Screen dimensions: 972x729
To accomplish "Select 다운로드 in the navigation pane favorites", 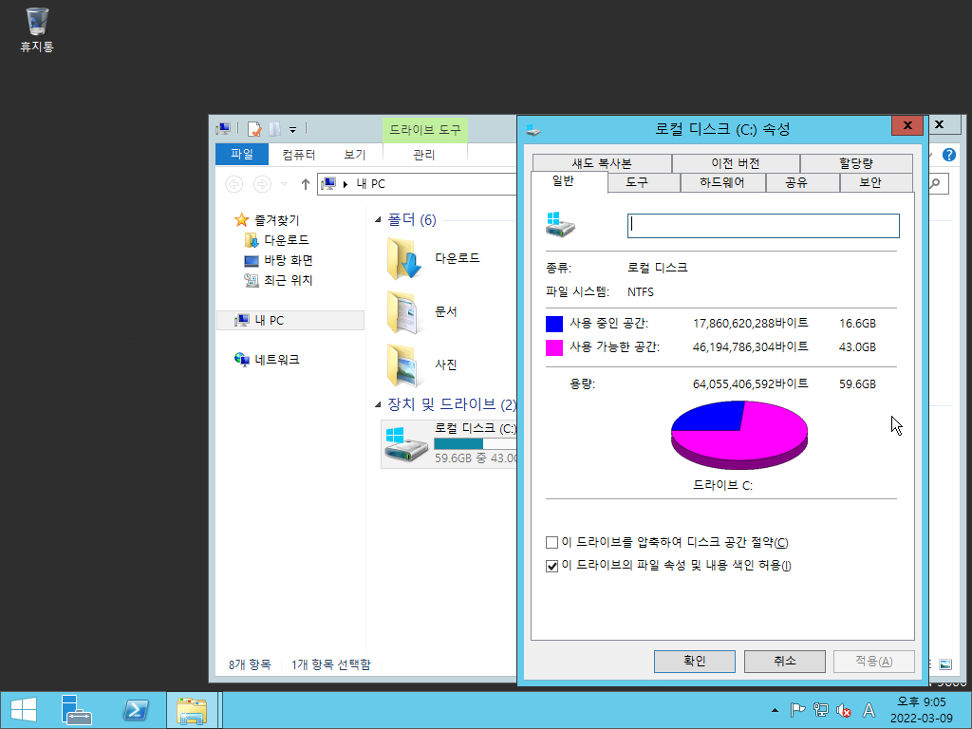I will (x=286, y=240).
